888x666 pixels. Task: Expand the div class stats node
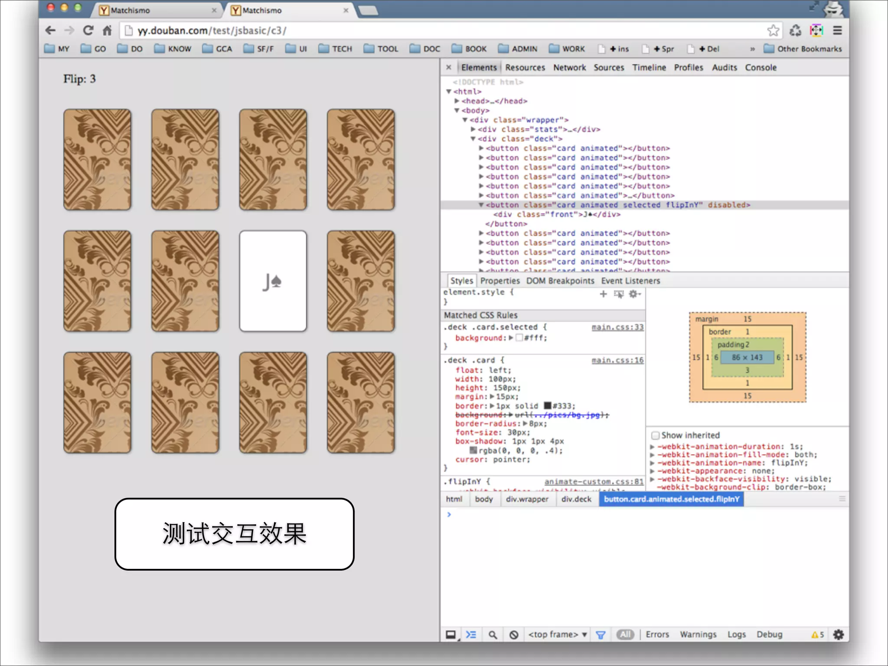[x=473, y=129]
